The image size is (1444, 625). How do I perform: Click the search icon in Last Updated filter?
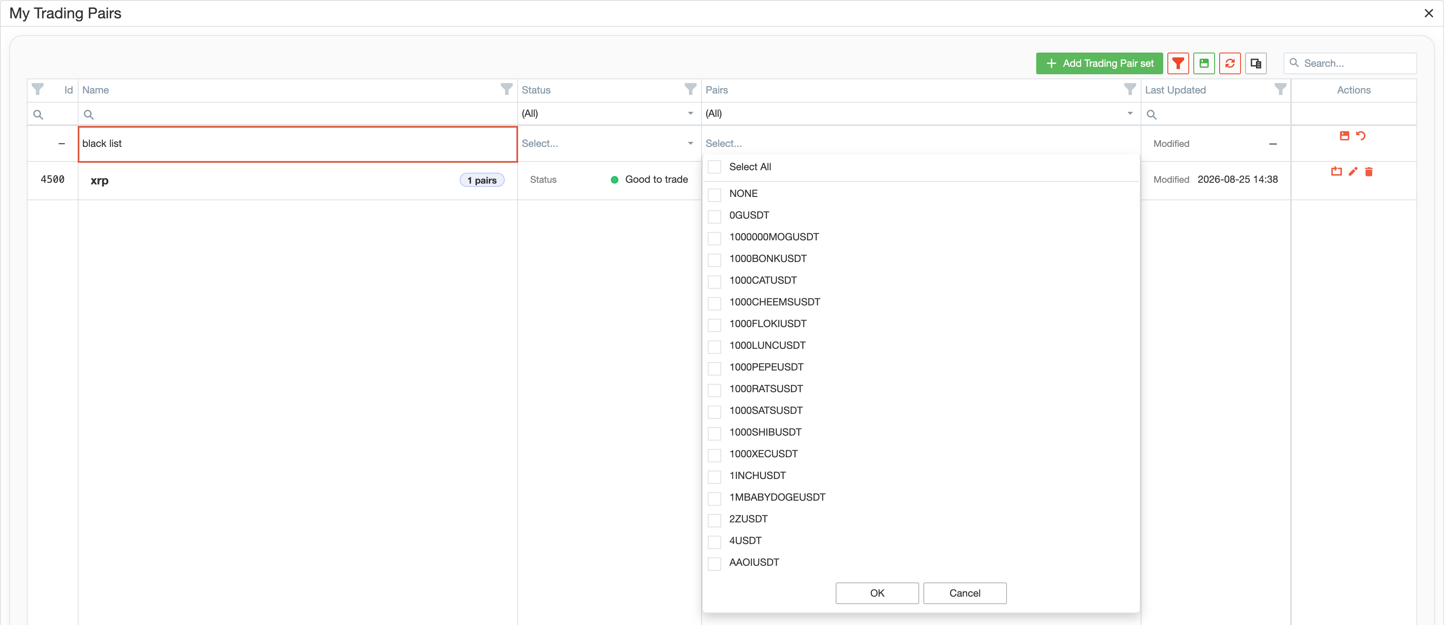click(x=1152, y=114)
